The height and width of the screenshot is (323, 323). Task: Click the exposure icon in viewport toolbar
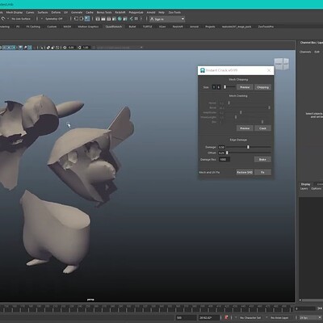[65, 48]
